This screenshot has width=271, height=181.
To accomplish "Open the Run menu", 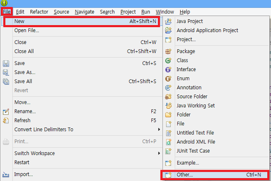I will click(146, 12).
